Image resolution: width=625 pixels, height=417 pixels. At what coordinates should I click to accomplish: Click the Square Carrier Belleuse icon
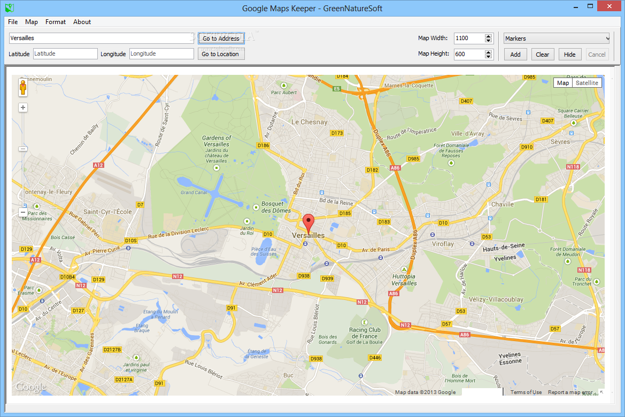[x=574, y=123]
